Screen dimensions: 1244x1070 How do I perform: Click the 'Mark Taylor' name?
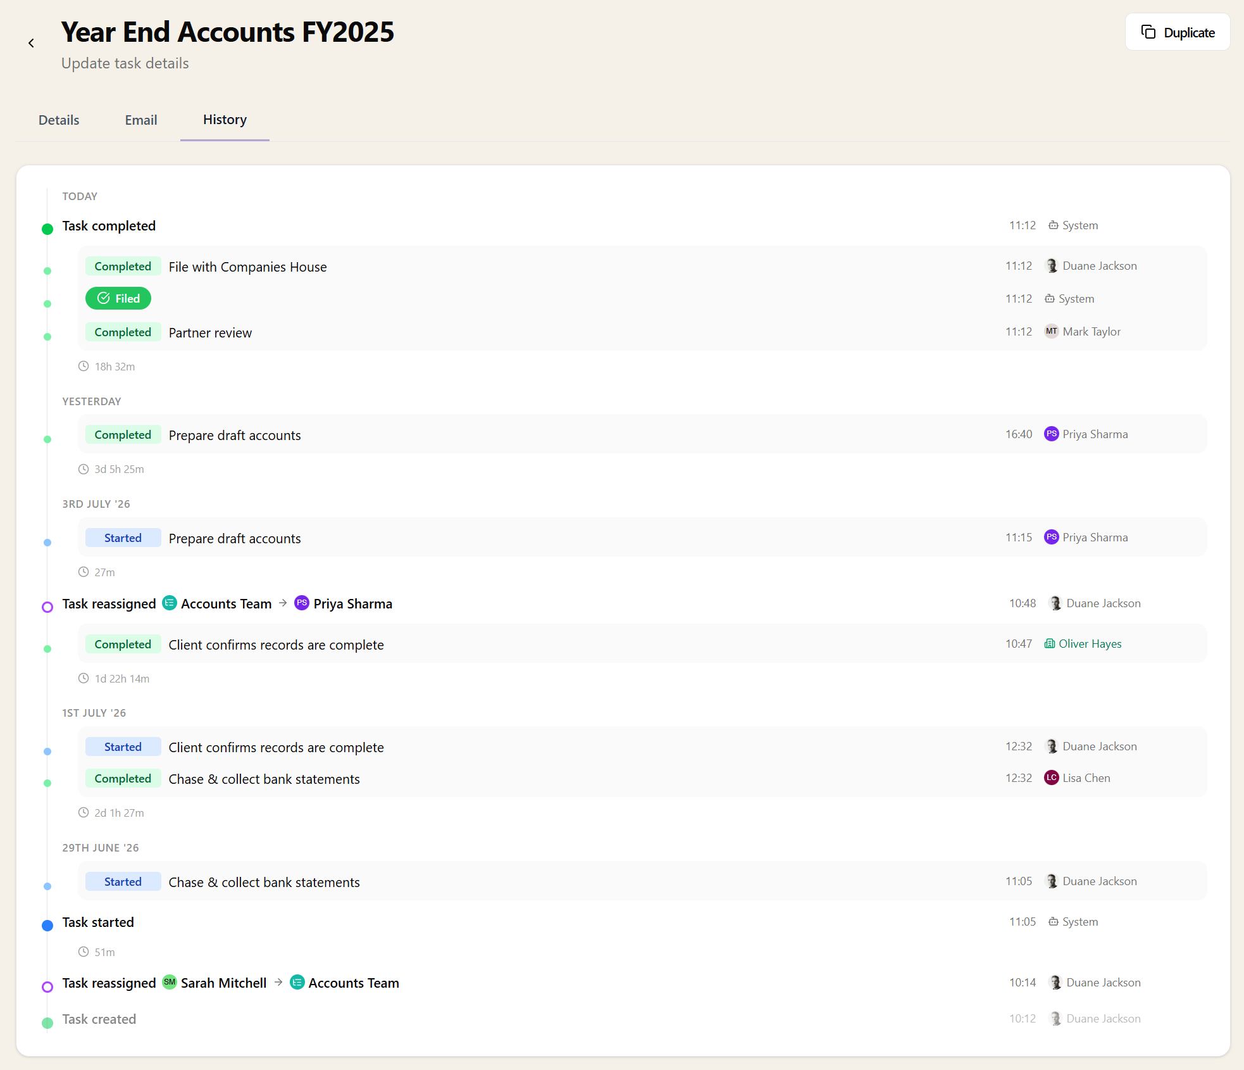coord(1092,332)
